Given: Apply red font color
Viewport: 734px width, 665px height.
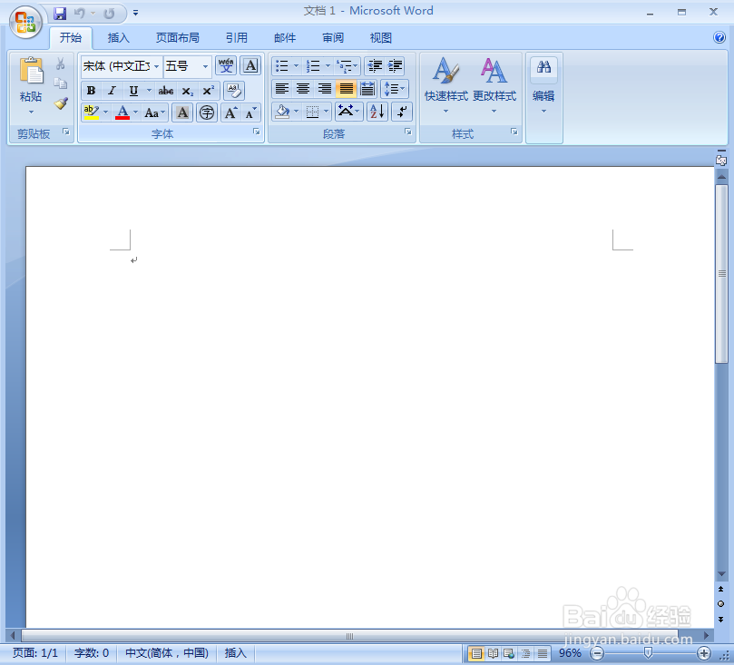Looking at the screenshot, I should pos(122,112).
